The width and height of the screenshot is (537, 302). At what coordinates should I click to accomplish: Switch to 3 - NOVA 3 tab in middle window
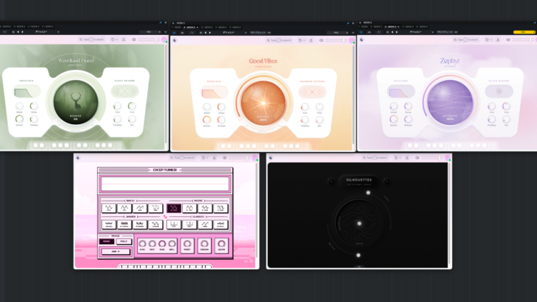coord(207,27)
